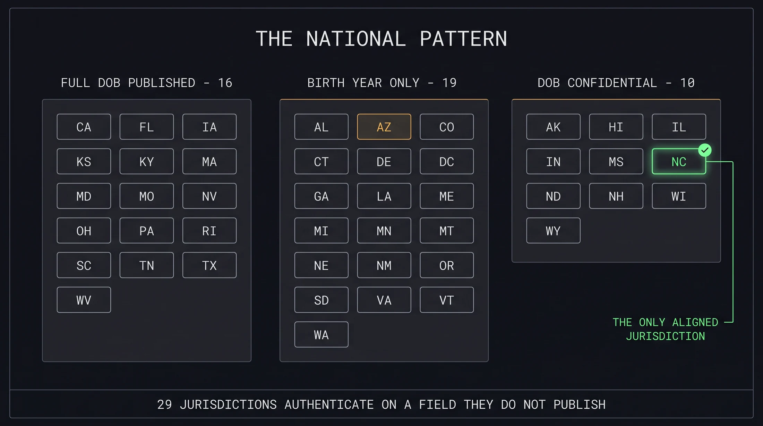763x426 pixels.
Task: Click the WI state tile
Action: pos(679,196)
